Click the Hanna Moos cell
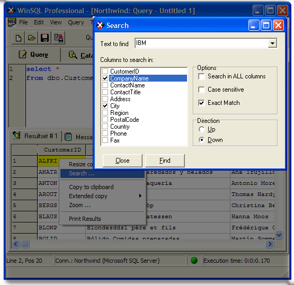The height and width of the screenshot is (285, 294). click(253, 217)
